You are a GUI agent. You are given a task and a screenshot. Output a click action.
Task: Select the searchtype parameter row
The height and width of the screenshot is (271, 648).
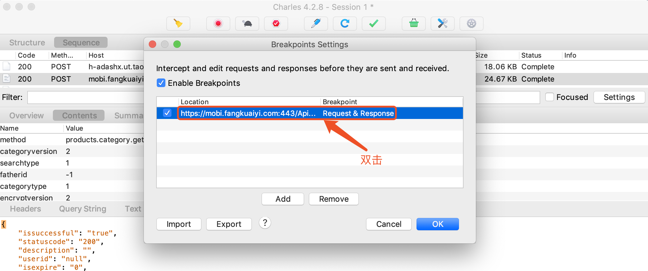click(72, 163)
